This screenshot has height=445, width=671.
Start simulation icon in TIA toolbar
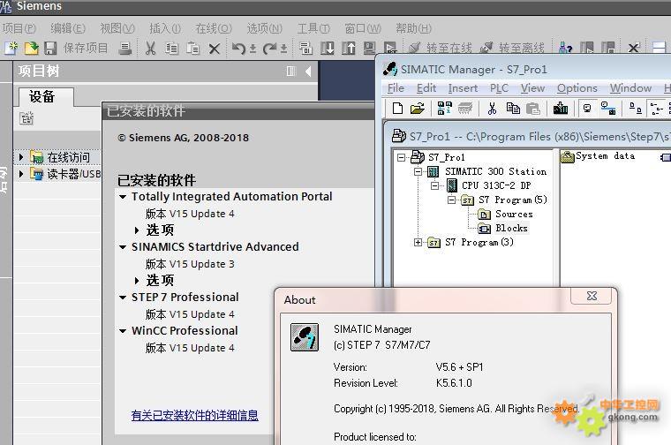(x=369, y=48)
